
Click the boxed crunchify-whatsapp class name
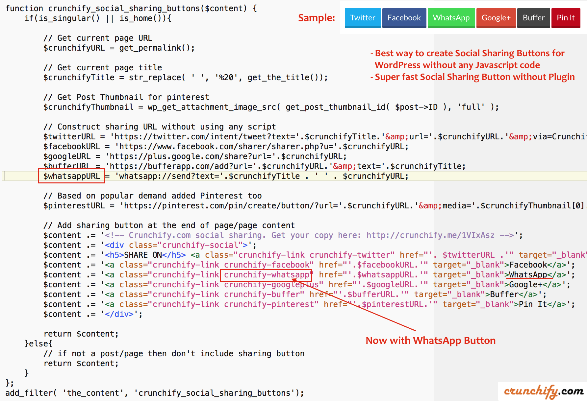click(266, 275)
